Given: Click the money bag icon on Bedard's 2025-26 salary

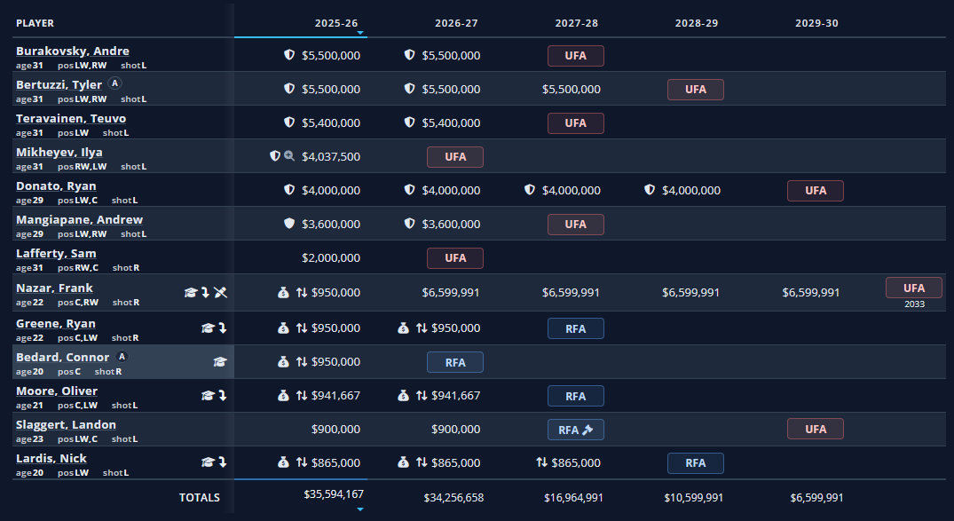Looking at the screenshot, I should click(x=283, y=362).
